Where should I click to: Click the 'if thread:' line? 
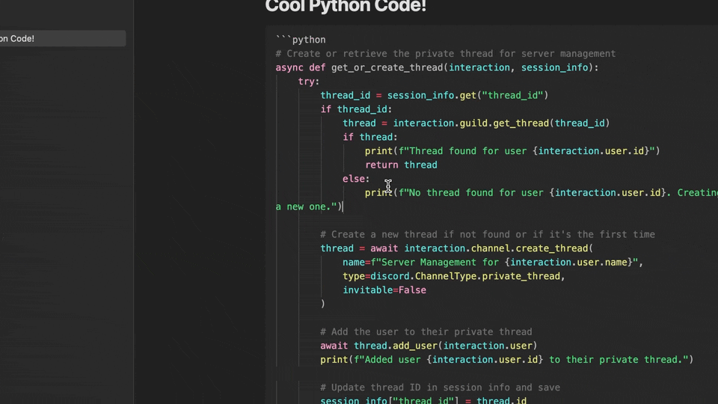pyautogui.click(x=370, y=137)
